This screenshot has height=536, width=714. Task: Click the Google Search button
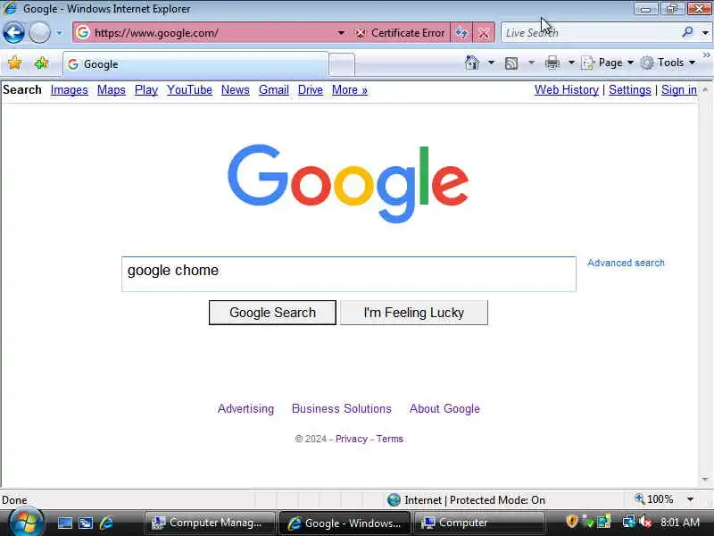point(272,313)
